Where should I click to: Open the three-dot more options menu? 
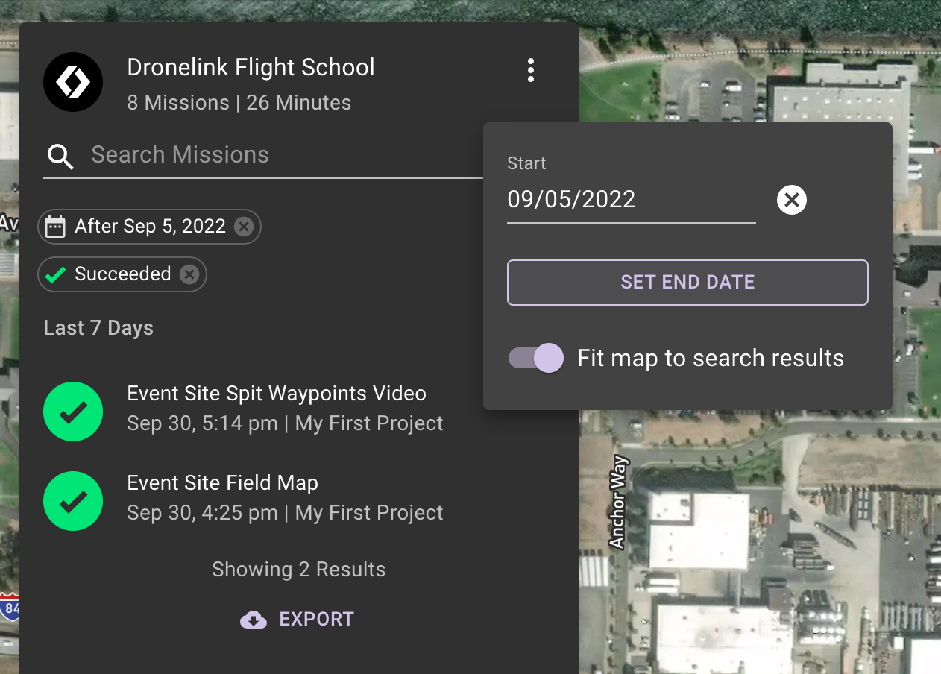tap(531, 70)
